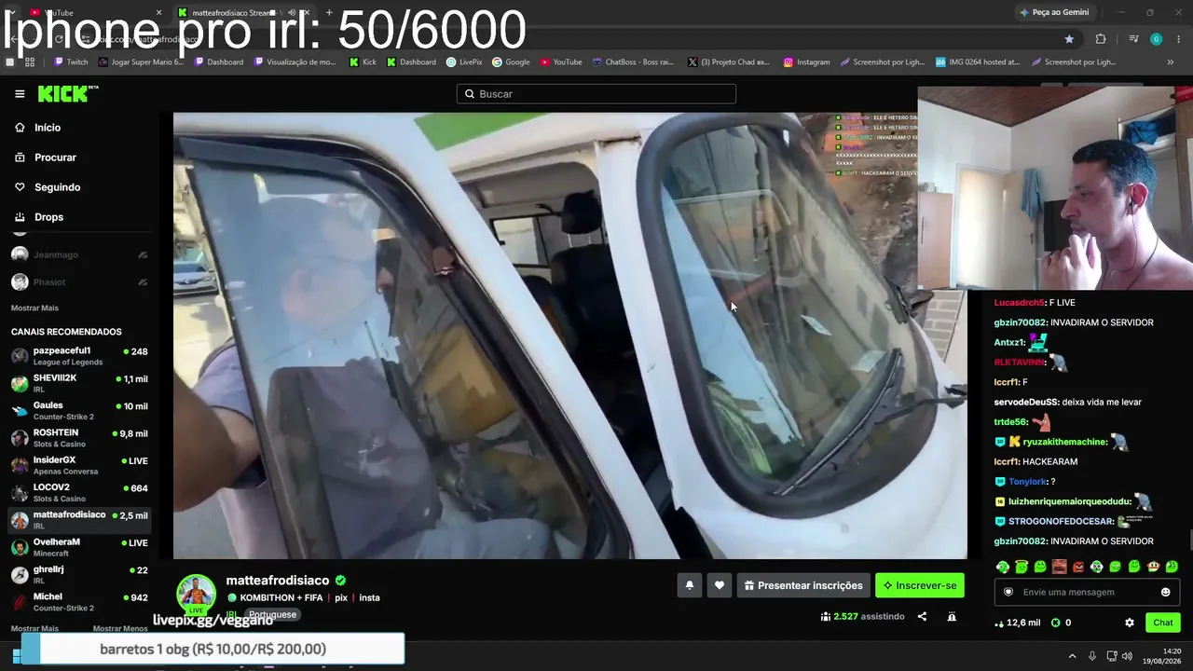Report the stream with the siren icon
The image size is (1193, 671).
[952, 616]
